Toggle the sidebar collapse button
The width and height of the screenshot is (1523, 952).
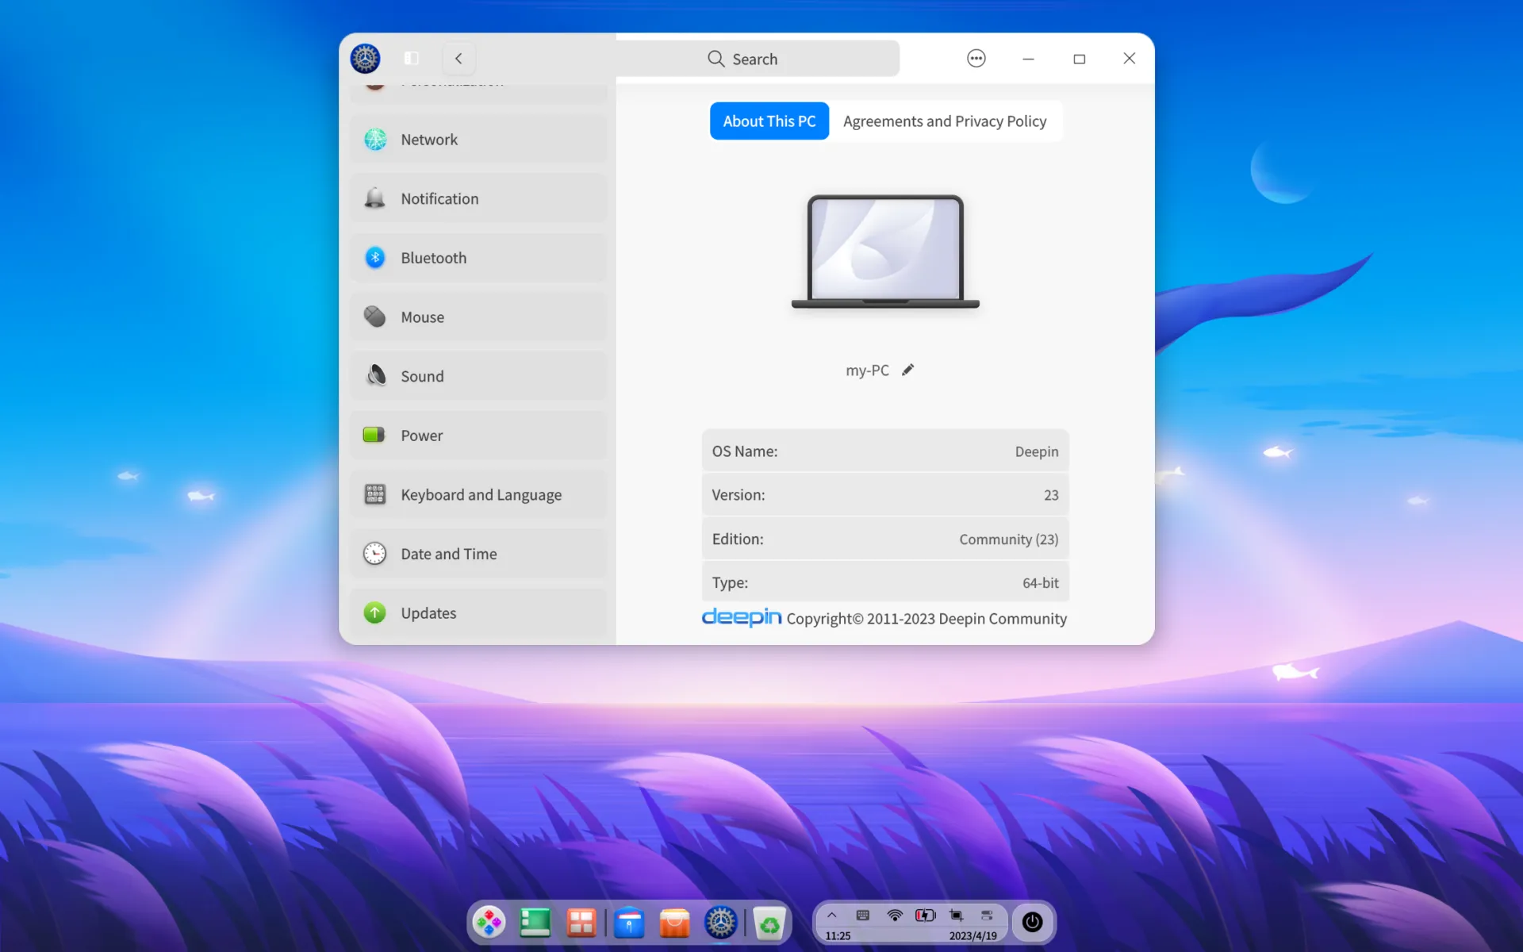[411, 58]
